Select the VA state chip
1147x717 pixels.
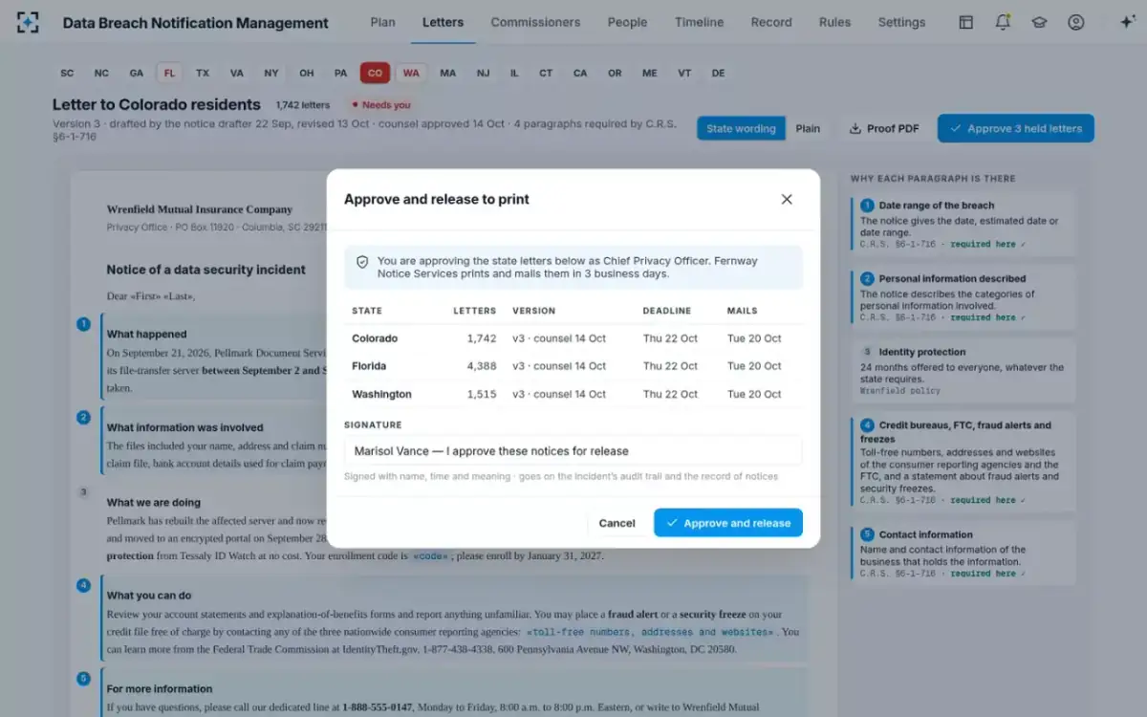[x=237, y=73]
